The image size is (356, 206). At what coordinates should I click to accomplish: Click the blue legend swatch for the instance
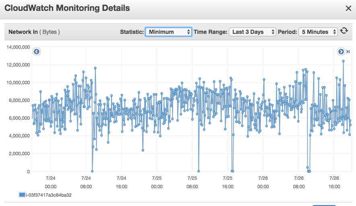(22, 195)
